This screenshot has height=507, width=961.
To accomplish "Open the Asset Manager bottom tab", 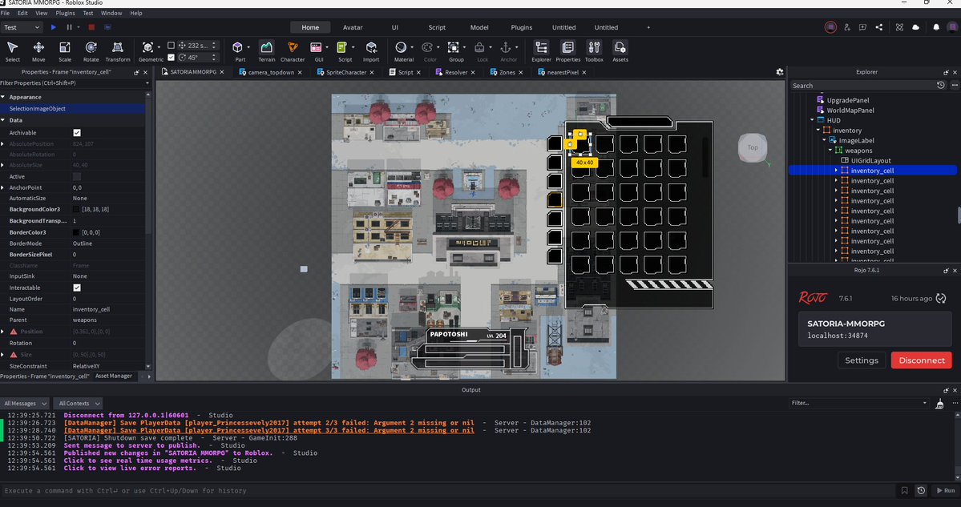I will (113, 376).
